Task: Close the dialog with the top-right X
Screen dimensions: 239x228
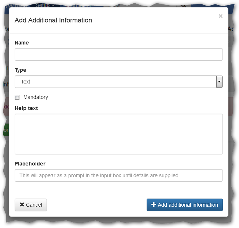Action: tap(220, 16)
